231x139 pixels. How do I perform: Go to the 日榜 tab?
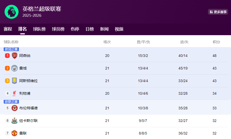(x=90, y=29)
